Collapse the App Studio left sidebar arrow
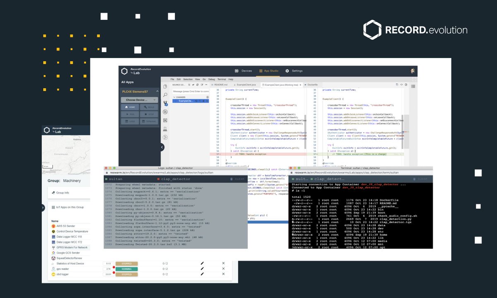497x298 pixels. pos(162,147)
